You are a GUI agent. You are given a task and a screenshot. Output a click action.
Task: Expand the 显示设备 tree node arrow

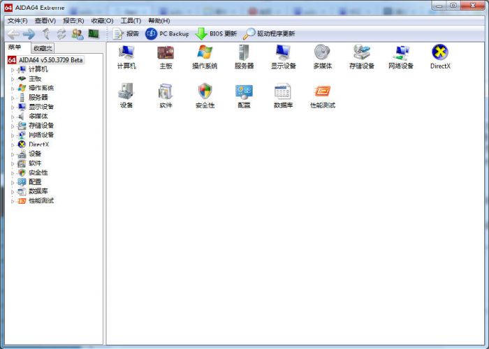pos(13,107)
